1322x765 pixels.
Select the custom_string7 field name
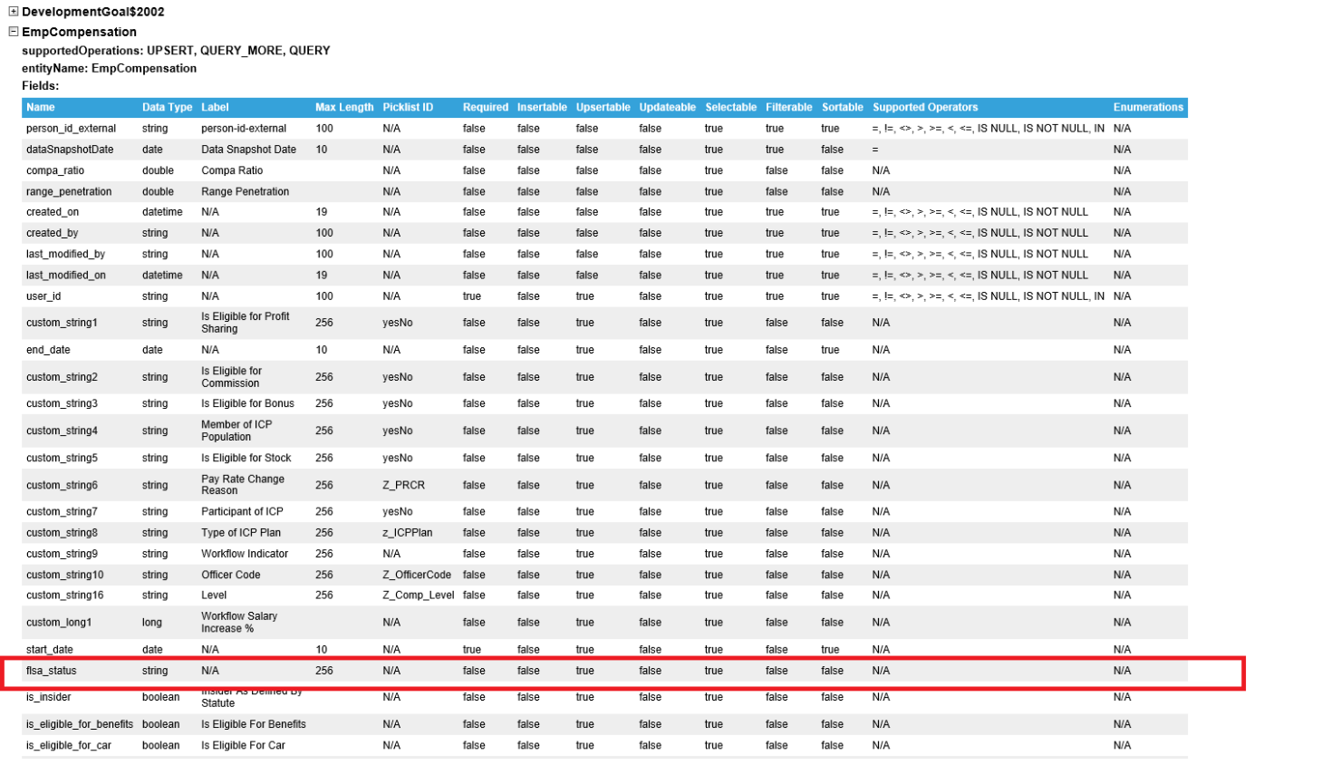coord(62,511)
